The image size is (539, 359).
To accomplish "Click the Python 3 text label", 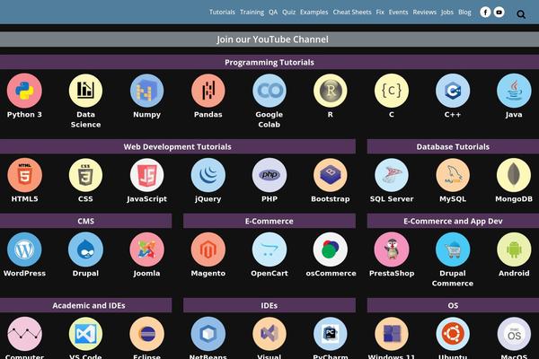I will tap(24, 115).
